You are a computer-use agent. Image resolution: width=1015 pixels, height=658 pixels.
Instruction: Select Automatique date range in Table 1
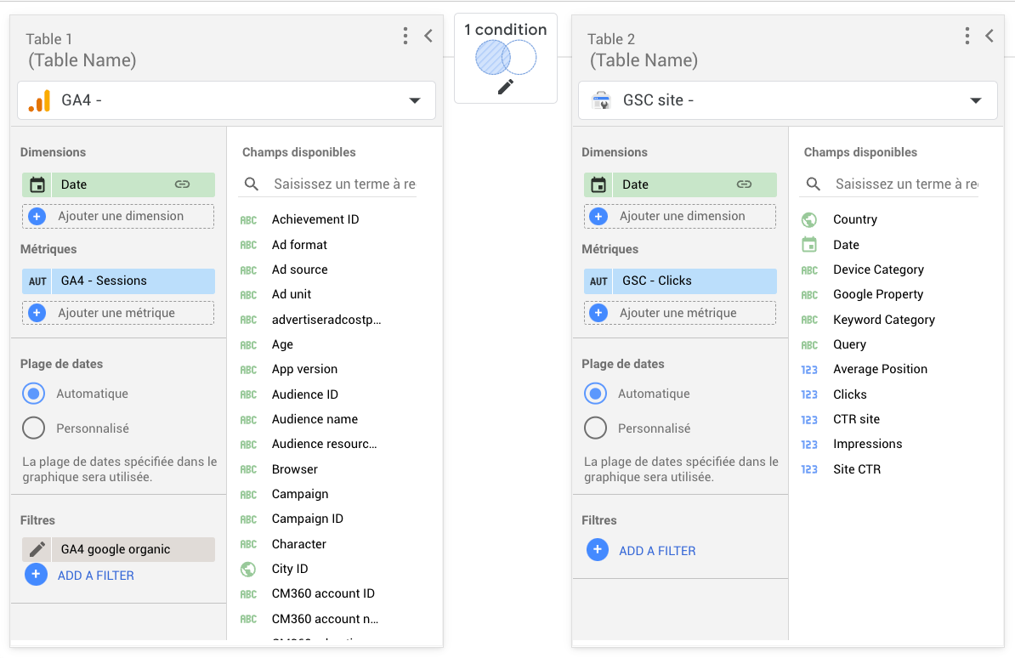click(x=34, y=393)
